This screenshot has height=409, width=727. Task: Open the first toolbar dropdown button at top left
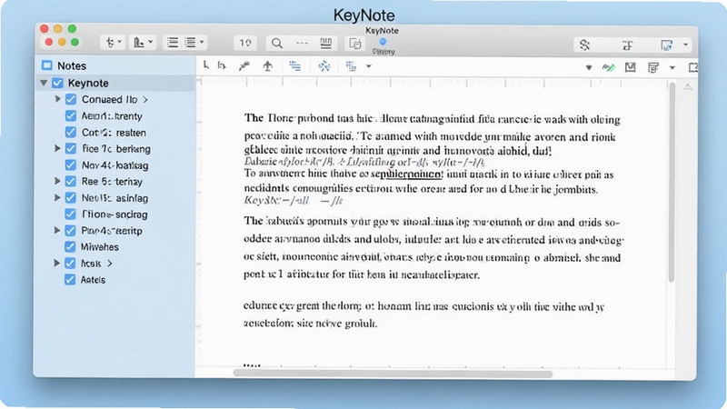pyautogui.click(x=113, y=43)
